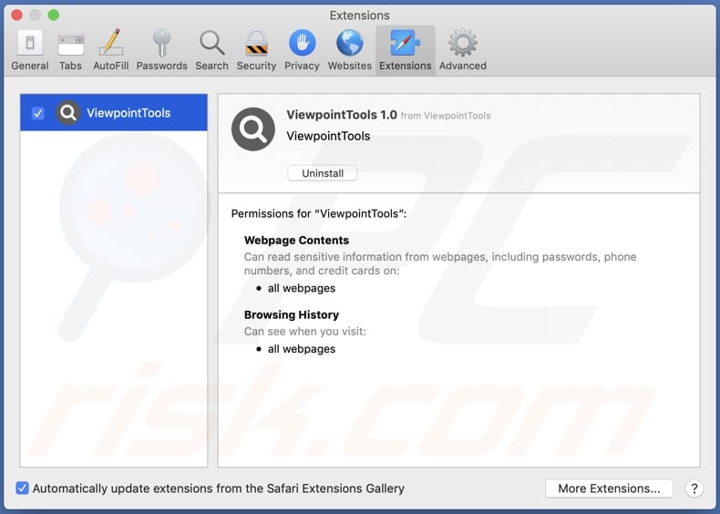720x514 pixels.
Task: Click the help question mark button
Action: (694, 488)
